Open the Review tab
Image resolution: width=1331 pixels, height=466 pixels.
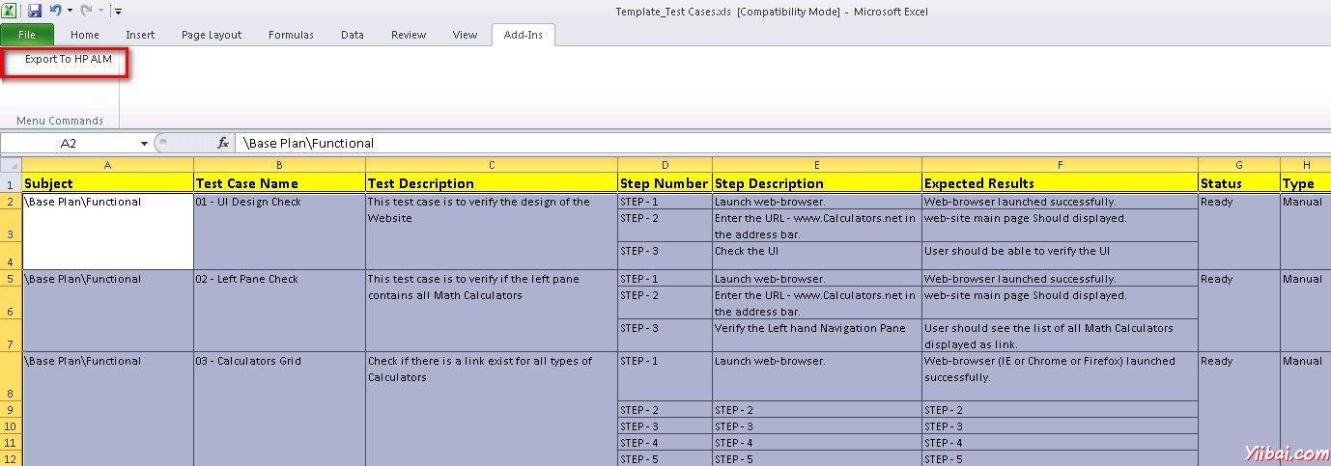(x=409, y=35)
